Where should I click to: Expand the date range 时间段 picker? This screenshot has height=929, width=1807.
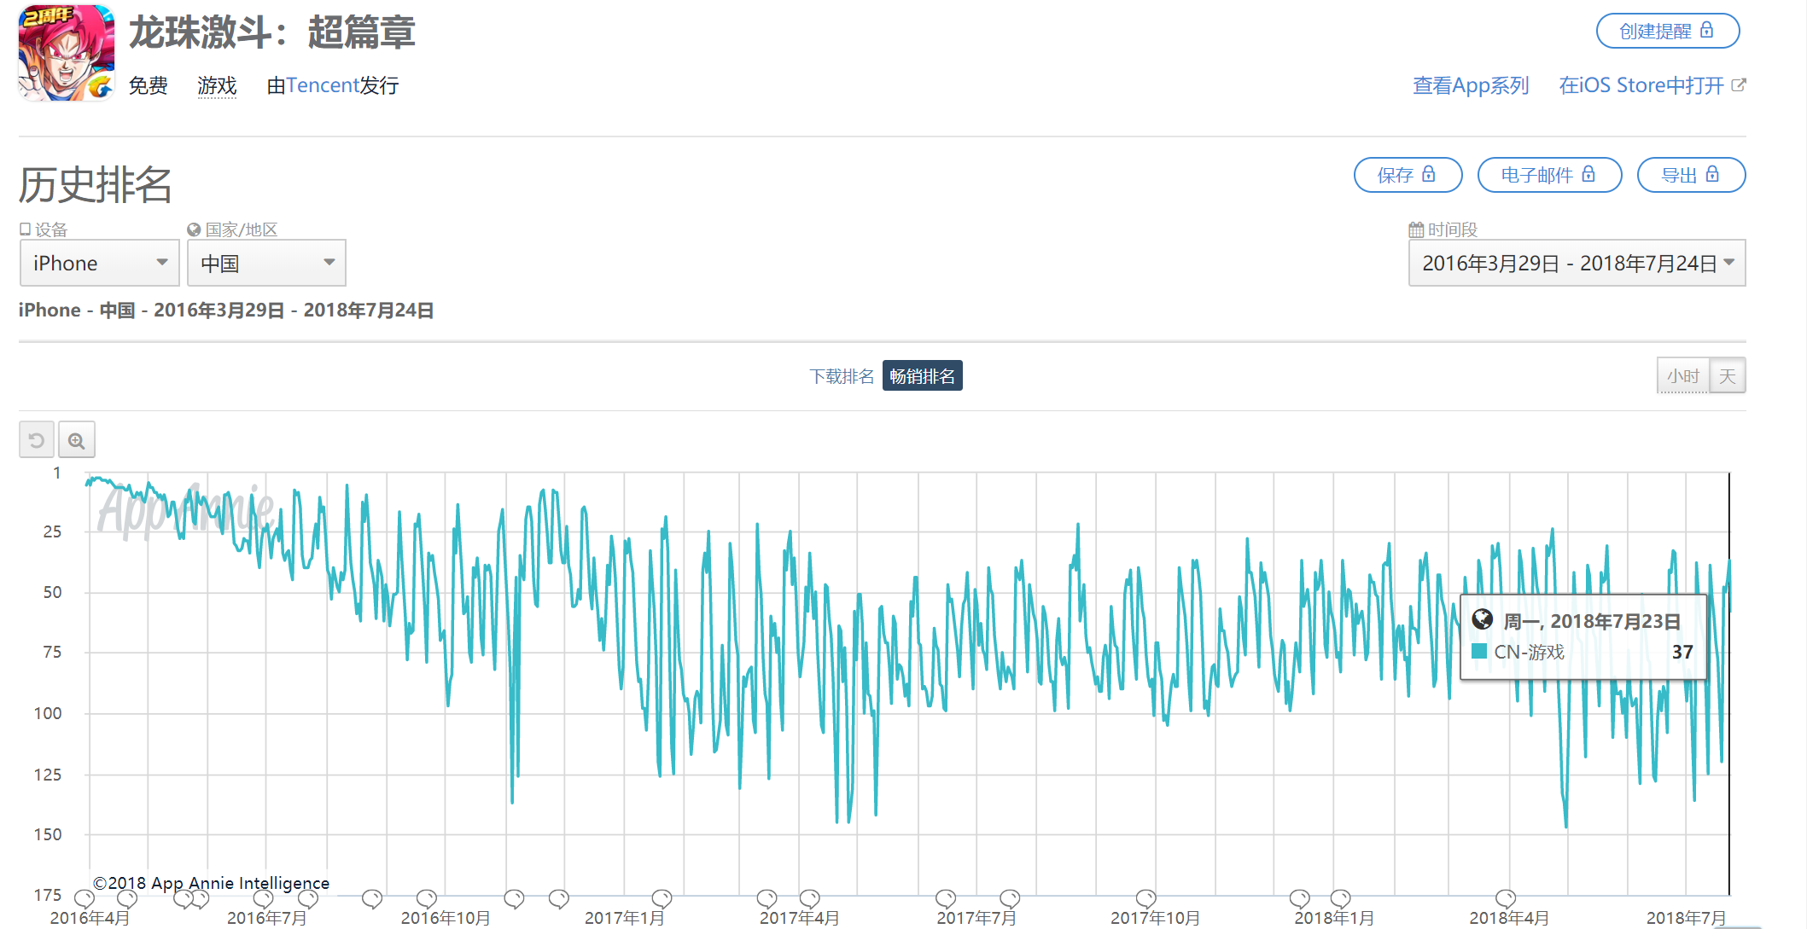(1577, 264)
